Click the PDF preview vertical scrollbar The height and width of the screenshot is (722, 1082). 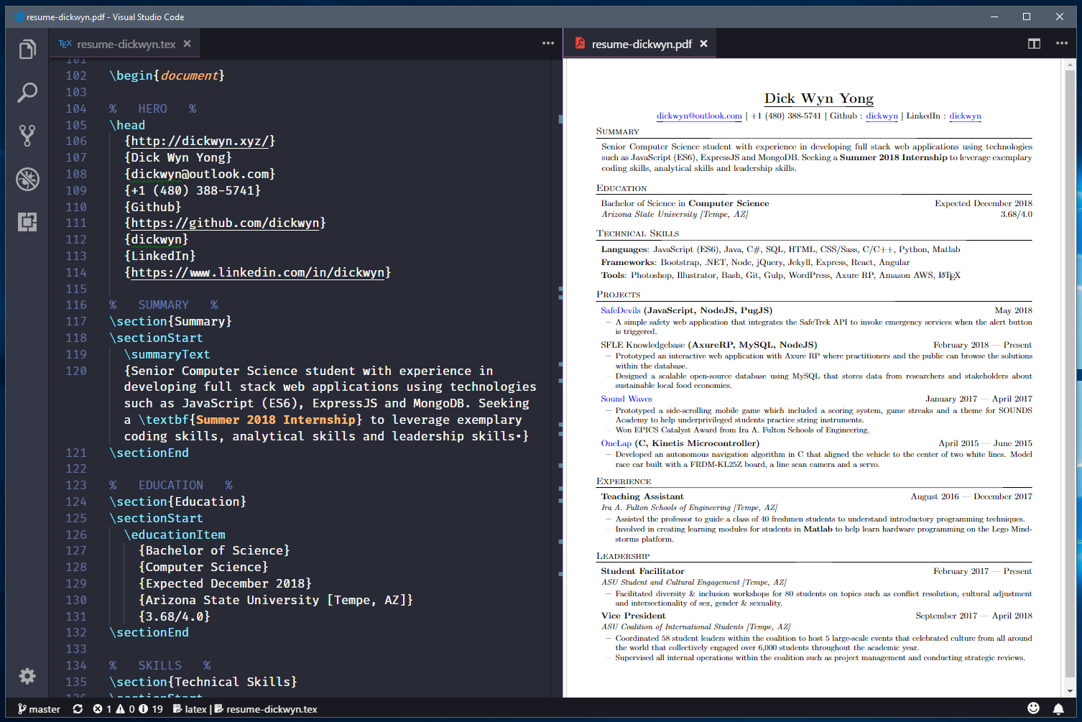(1070, 373)
